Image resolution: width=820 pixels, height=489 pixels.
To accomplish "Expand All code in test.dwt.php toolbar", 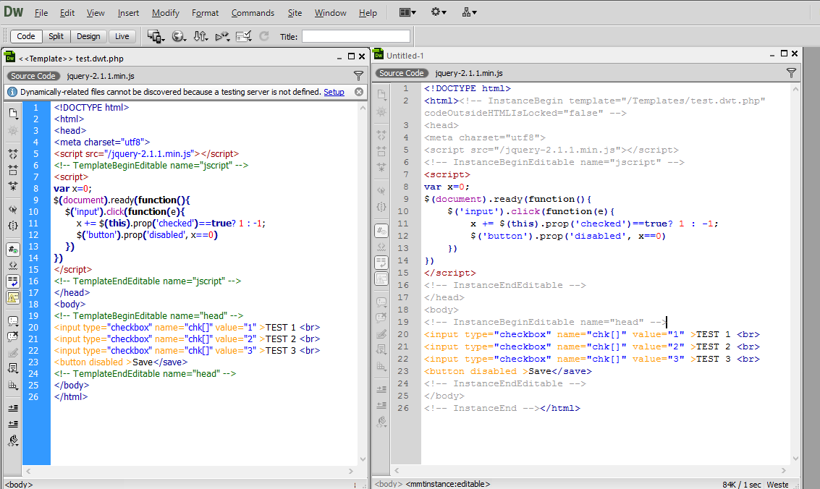I will pos(13,186).
